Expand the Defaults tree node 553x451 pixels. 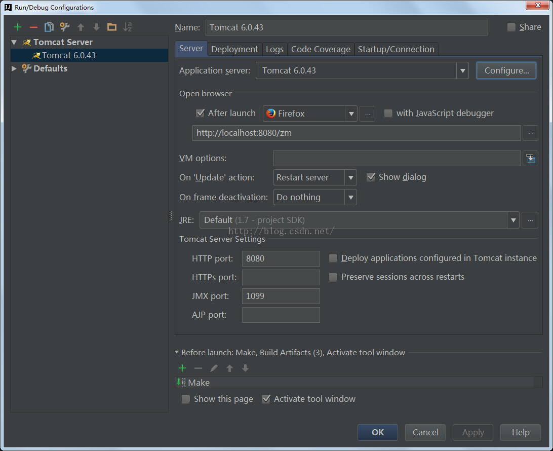click(x=14, y=68)
